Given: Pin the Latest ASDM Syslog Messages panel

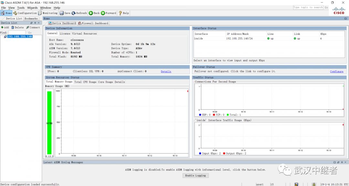Looking at the screenshot, I should [342, 162].
